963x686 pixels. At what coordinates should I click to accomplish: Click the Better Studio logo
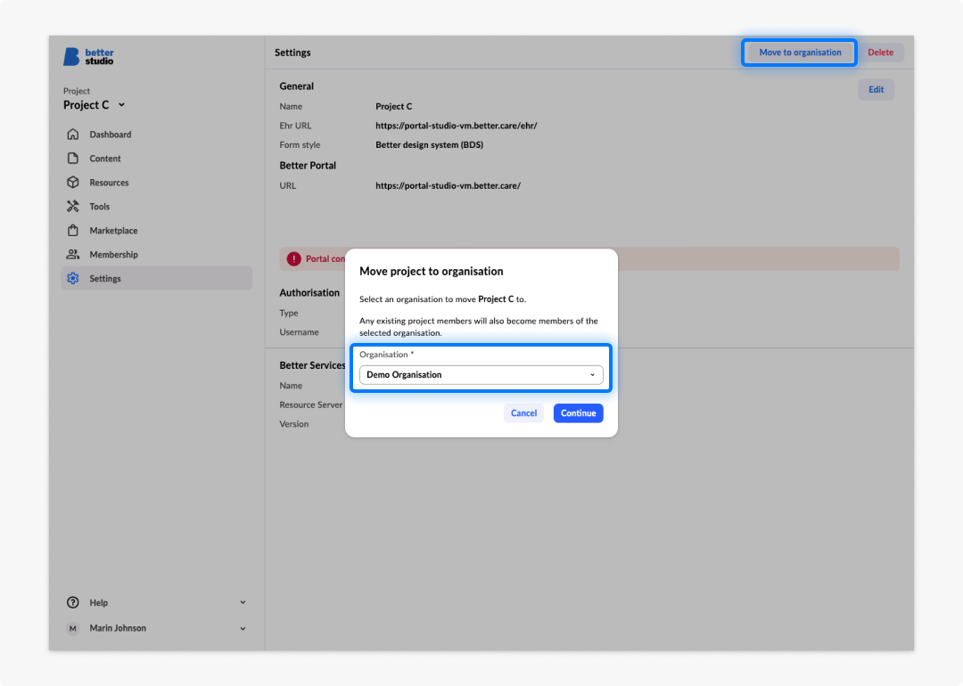tap(88, 56)
